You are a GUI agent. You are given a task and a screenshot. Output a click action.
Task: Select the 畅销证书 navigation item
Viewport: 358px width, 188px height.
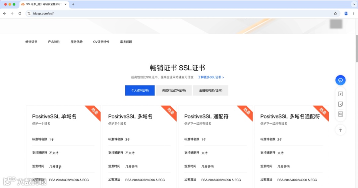[x=31, y=42]
